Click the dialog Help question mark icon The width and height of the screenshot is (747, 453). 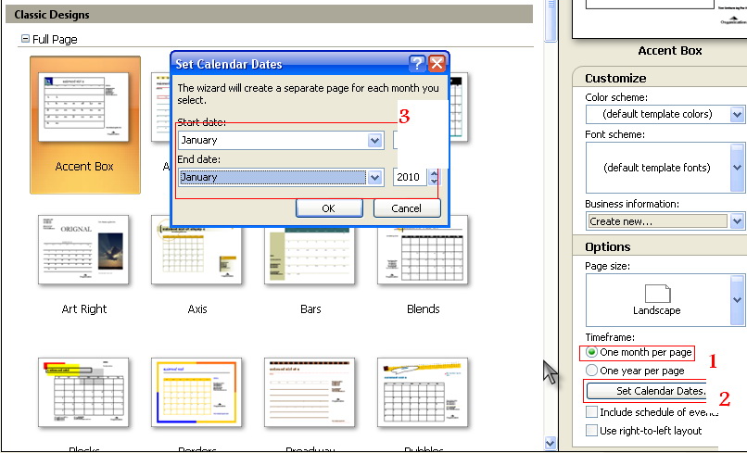pyautogui.click(x=417, y=64)
